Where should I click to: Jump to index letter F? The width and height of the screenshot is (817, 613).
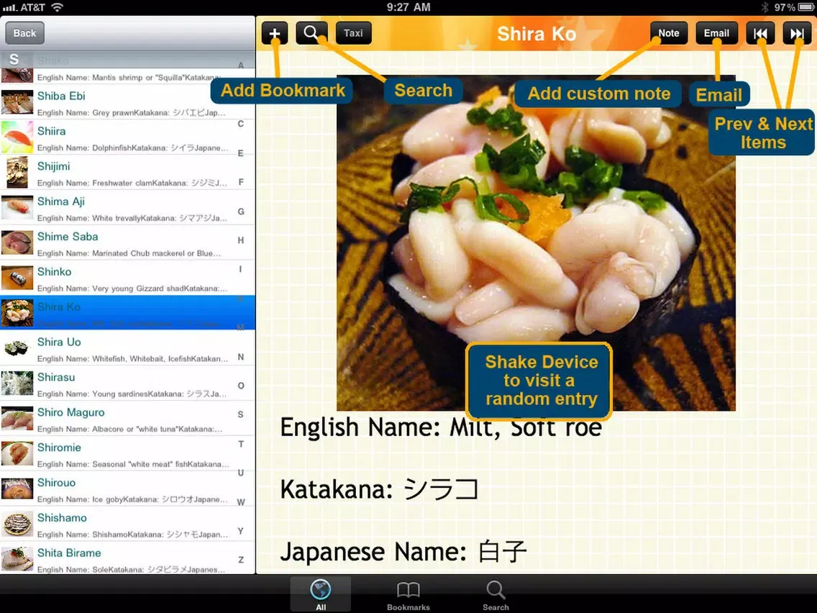pyautogui.click(x=241, y=182)
